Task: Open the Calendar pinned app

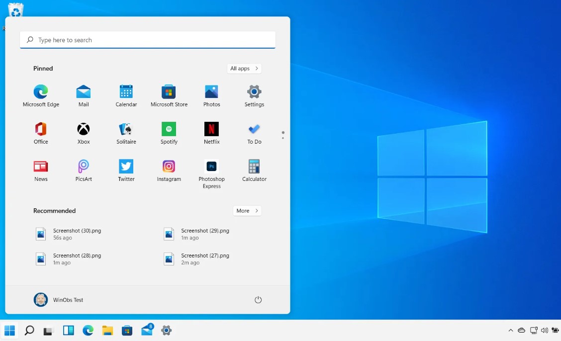Action: pos(126,96)
